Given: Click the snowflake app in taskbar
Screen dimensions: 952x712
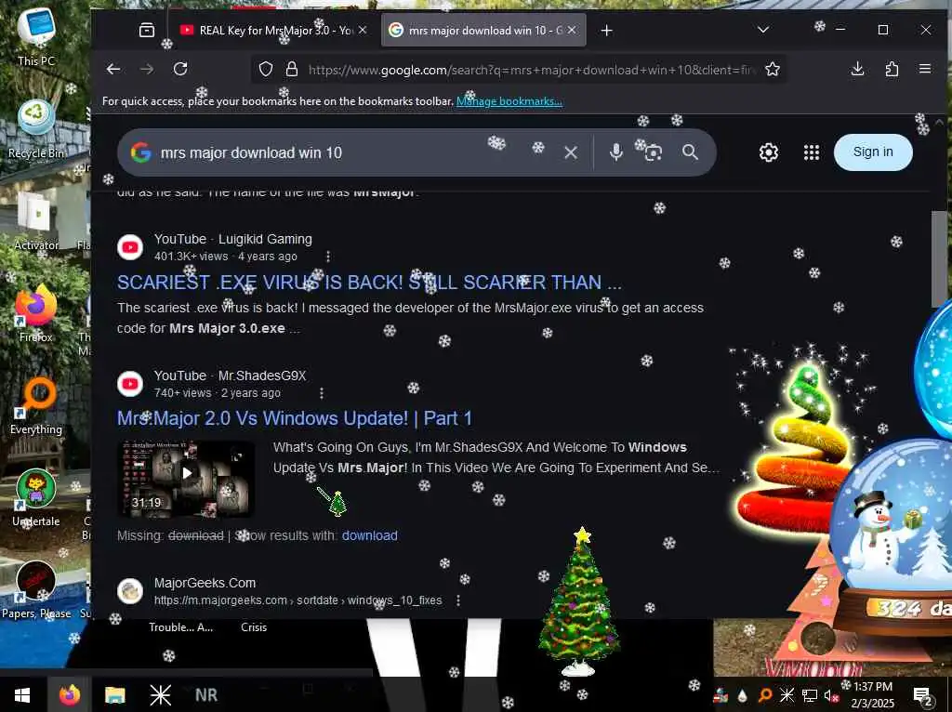Looking at the screenshot, I should (x=160, y=694).
